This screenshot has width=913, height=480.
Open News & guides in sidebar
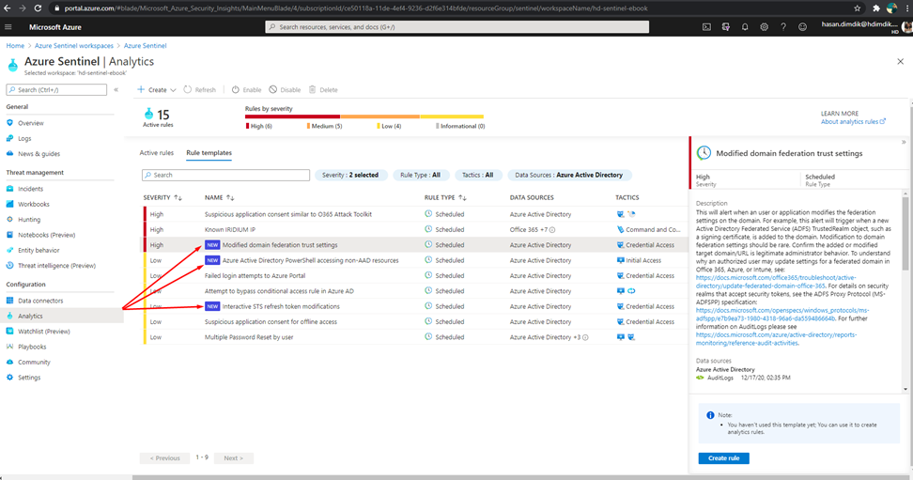click(39, 154)
